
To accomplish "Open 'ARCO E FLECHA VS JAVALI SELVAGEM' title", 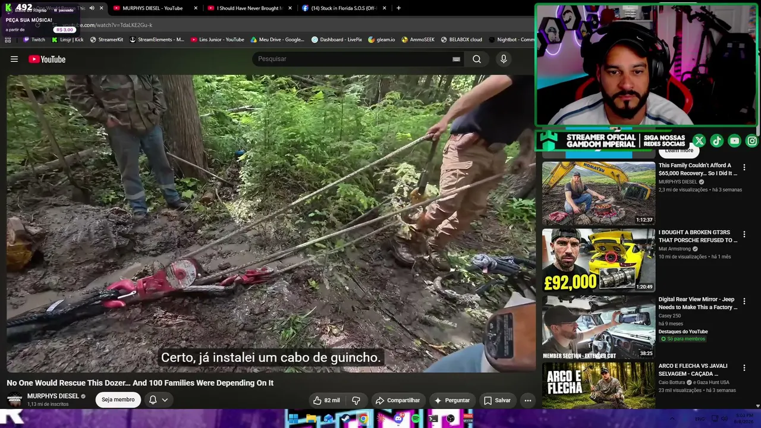I will 693,370.
